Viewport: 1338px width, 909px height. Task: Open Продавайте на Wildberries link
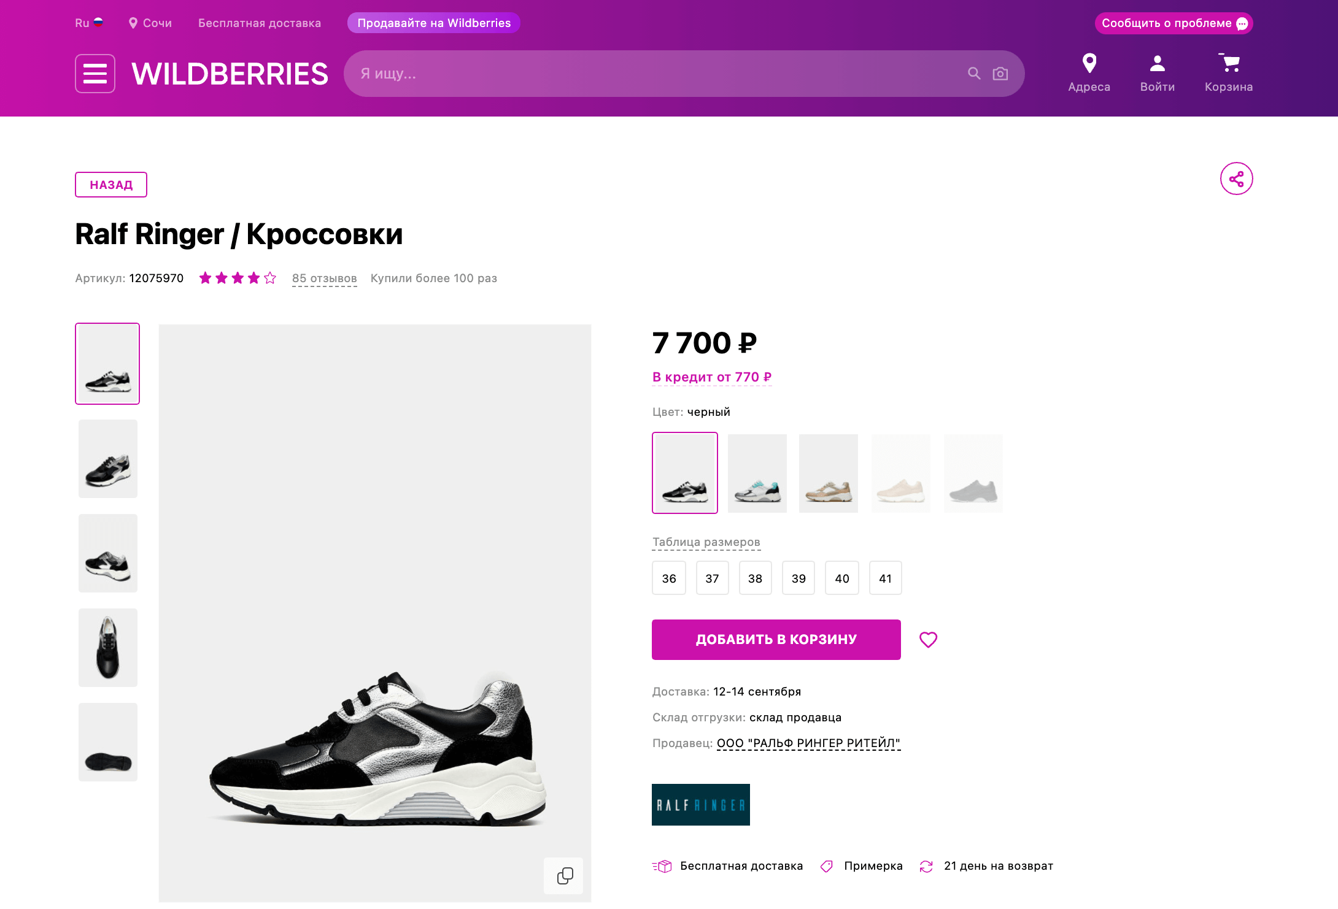coord(433,23)
